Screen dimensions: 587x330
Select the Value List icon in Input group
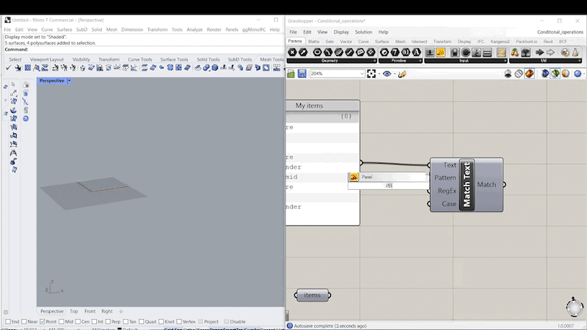tap(487, 52)
